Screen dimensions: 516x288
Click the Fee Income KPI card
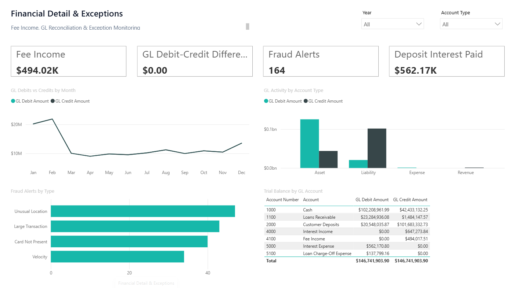pyautogui.click(x=69, y=61)
